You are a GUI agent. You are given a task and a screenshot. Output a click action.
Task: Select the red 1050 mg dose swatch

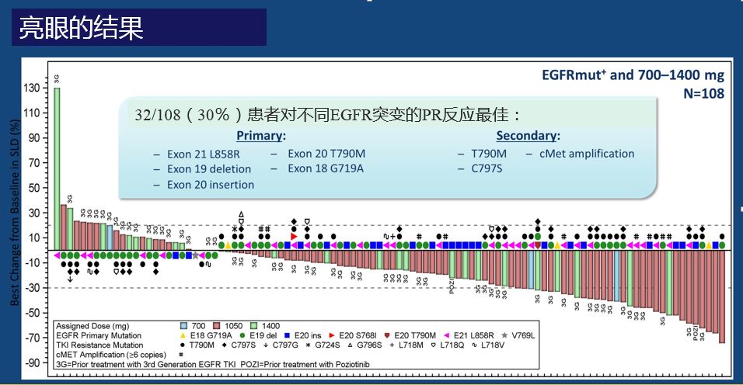click(217, 326)
